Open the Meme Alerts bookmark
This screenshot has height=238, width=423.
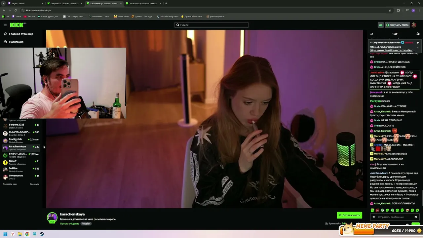121,17
